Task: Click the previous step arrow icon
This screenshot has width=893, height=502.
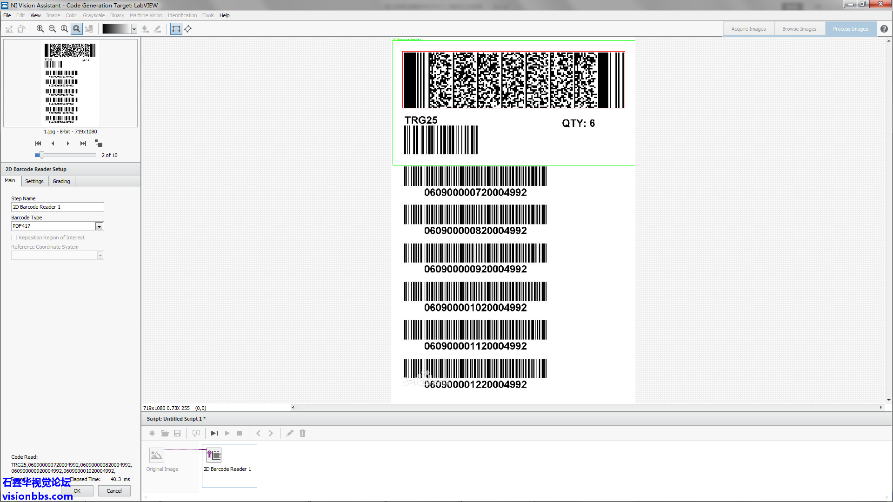Action: click(x=259, y=433)
